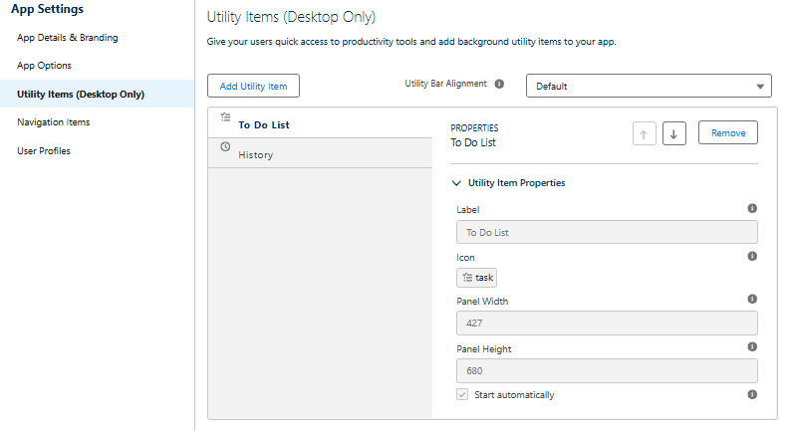Remove the To Do List utility item
This screenshot has height=431, width=792.
(727, 132)
